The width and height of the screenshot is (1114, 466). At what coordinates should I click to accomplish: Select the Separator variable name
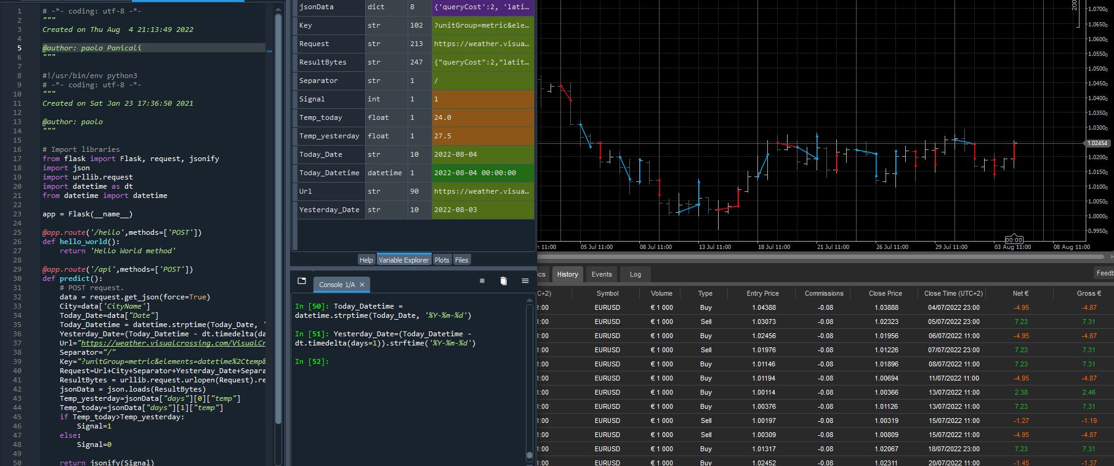coord(318,81)
